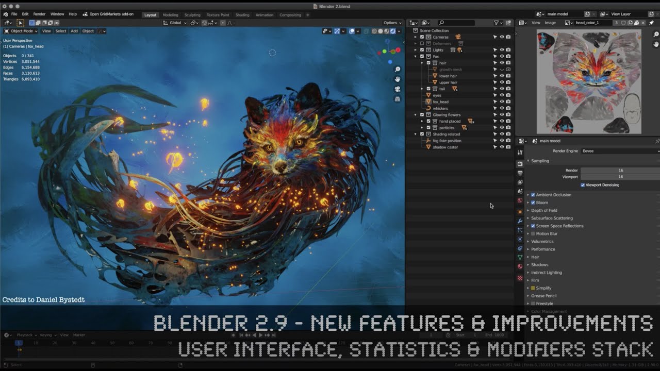Open the Physics properties tab
The image size is (660, 371).
pyautogui.click(x=520, y=239)
